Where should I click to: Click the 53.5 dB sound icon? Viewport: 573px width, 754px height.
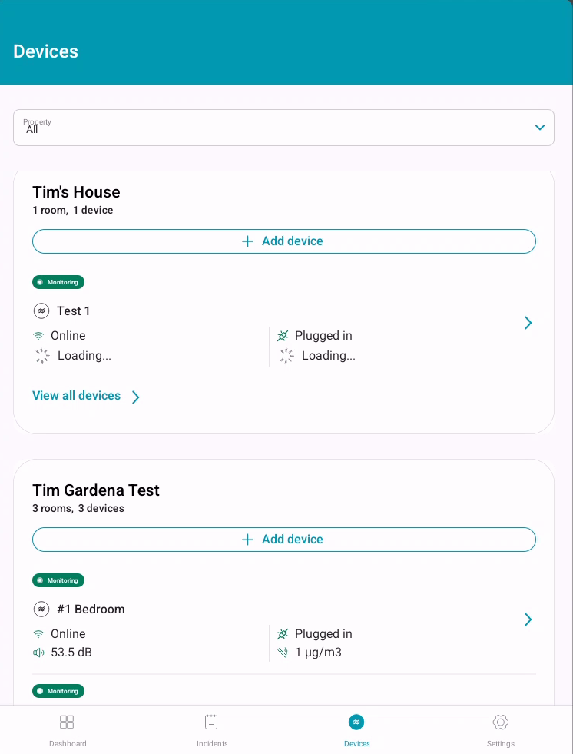[38, 653]
